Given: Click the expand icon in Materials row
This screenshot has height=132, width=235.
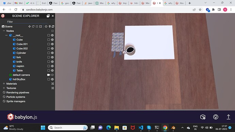Looking at the screenshot, I should pyautogui.click(x=52, y=84).
